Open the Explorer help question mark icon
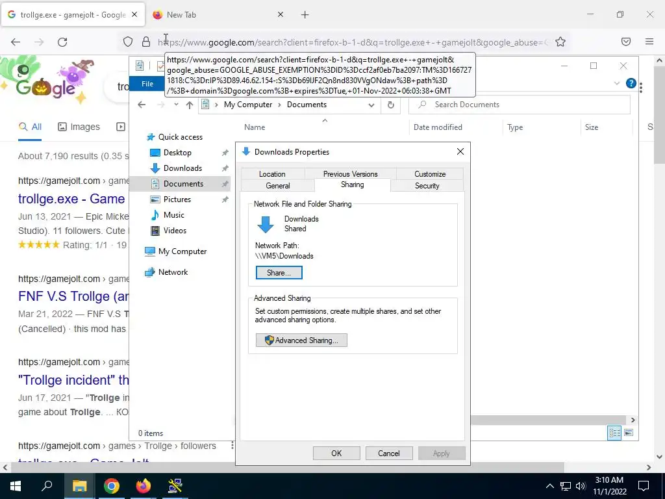The image size is (665, 499). coord(631,83)
